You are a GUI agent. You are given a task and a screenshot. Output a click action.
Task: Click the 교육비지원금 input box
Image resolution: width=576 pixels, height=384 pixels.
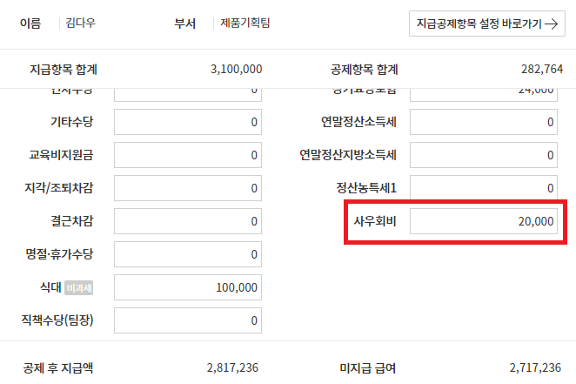coord(188,155)
